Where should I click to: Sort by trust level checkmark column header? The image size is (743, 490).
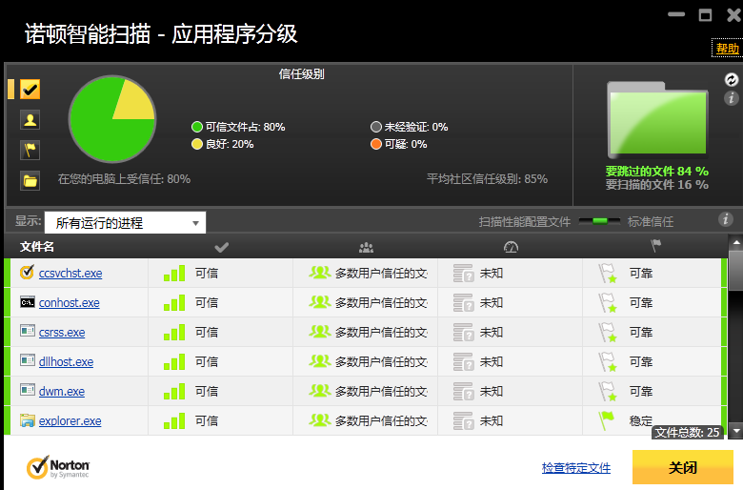coord(221,247)
